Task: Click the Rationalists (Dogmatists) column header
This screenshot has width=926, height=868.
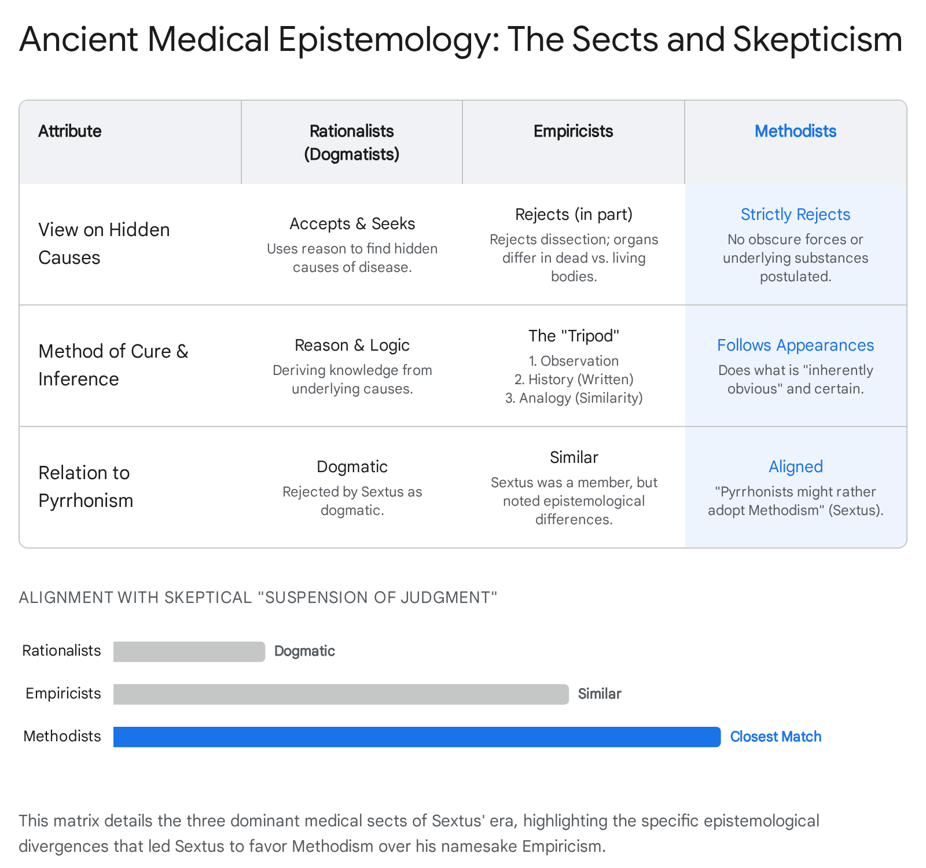Action: (x=352, y=142)
